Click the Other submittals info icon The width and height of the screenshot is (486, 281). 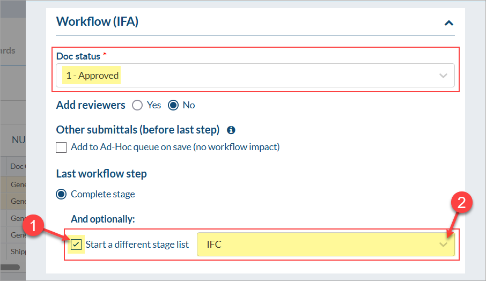(231, 130)
